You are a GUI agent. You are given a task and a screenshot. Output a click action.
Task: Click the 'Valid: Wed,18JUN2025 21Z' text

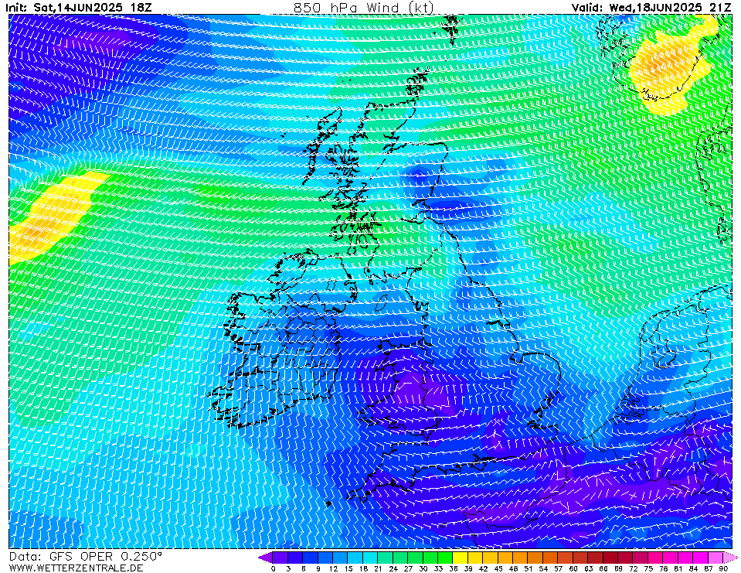tap(651, 8)
